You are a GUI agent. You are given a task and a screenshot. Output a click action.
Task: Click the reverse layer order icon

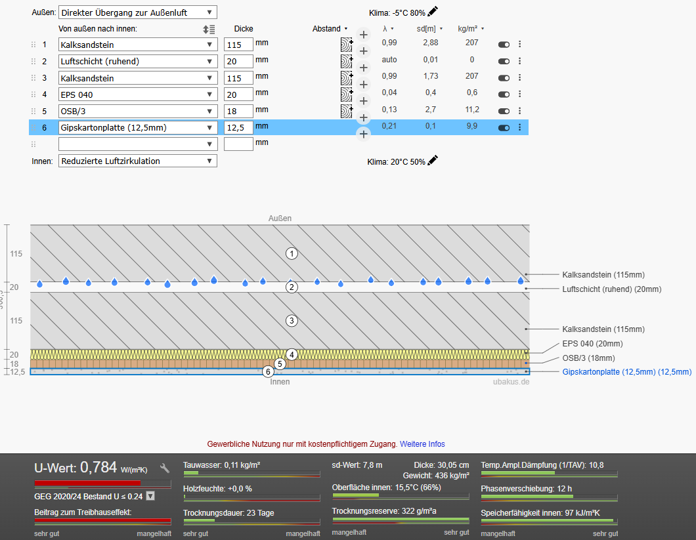(209, 30)
